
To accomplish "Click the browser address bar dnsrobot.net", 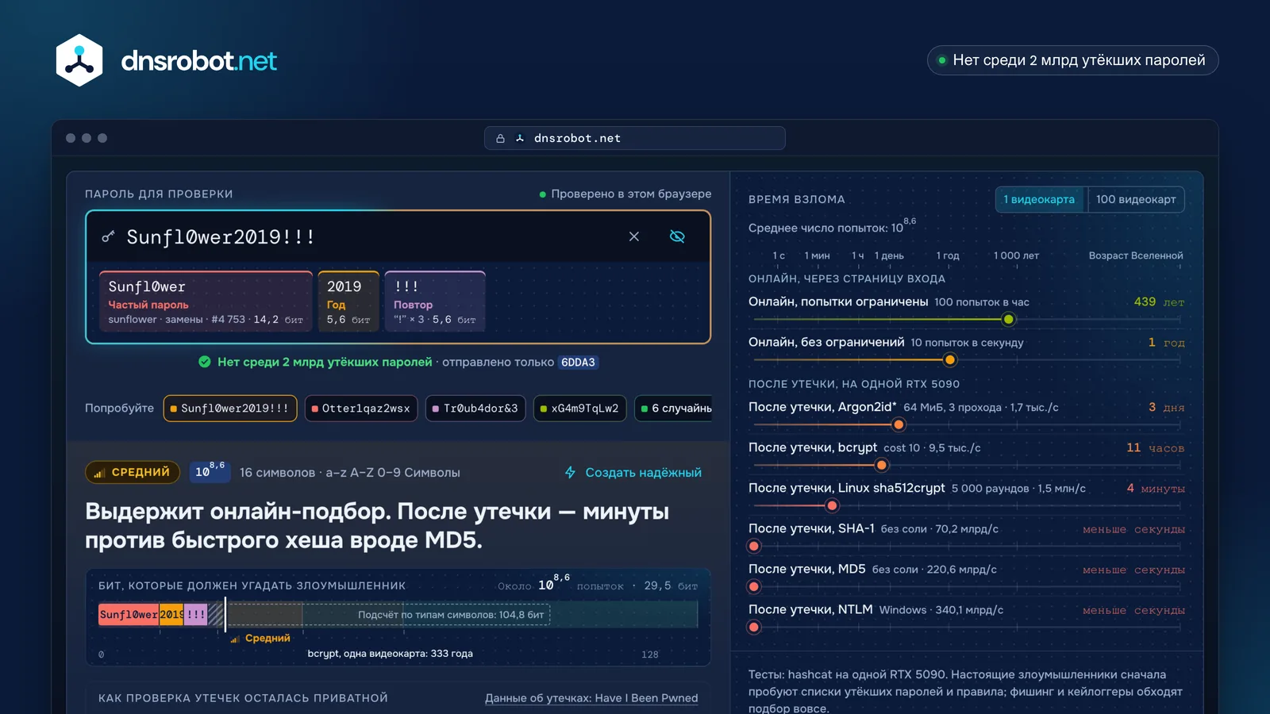I will pos(635,138).
